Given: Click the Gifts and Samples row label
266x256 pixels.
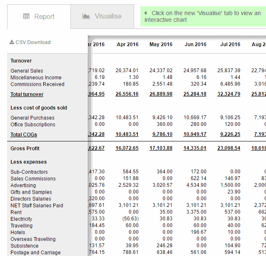Looking at the screenshot, I should pyautogui.click(x=31, y=192).
